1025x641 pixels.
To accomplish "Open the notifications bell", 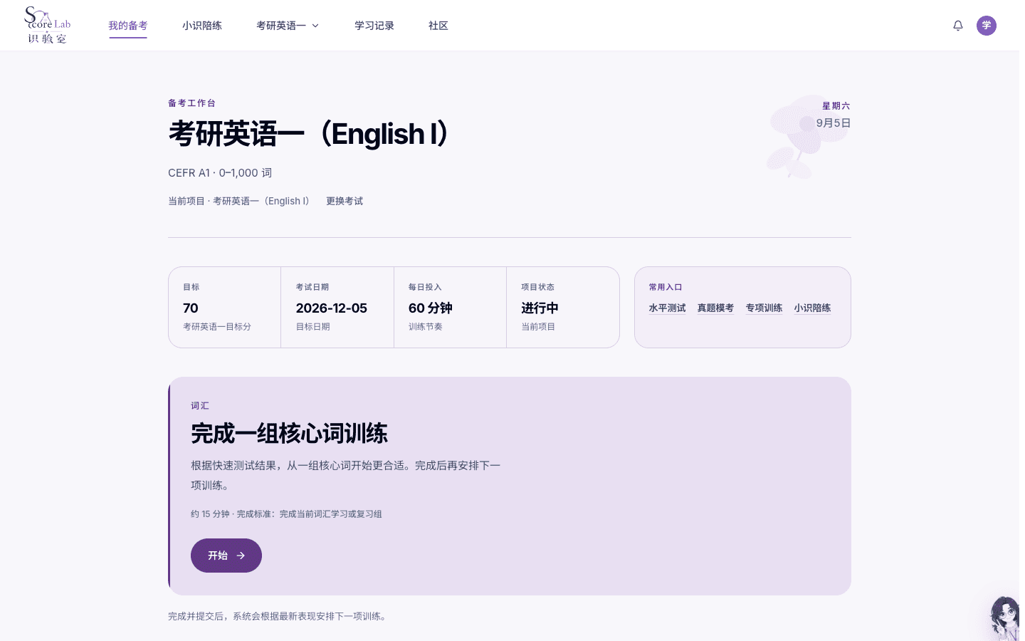I will [958, 26].
